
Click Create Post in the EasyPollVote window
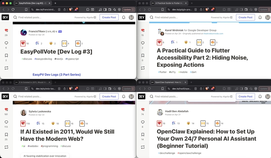click(109, 17)
